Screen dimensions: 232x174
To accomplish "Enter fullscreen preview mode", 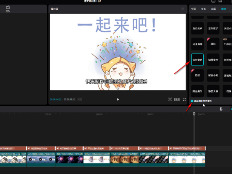I will pyautogui.click(x=184, y=99).
